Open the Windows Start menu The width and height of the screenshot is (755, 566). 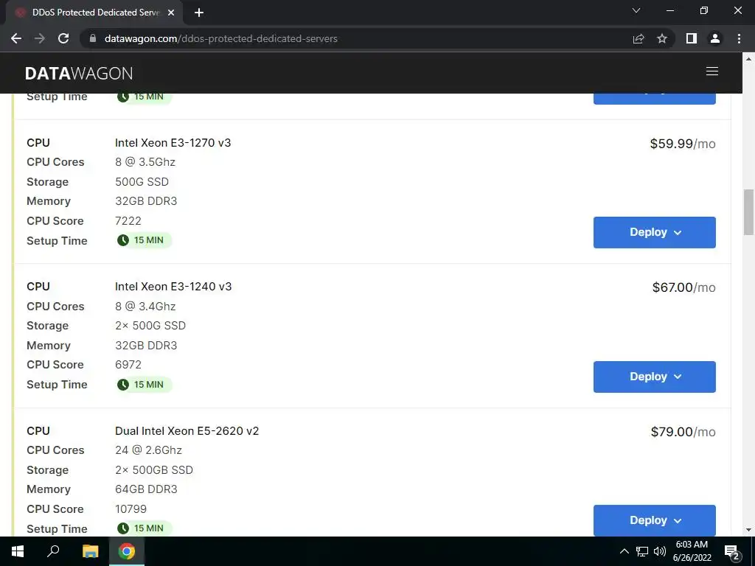pyautogui.click(x=18, y=551)
